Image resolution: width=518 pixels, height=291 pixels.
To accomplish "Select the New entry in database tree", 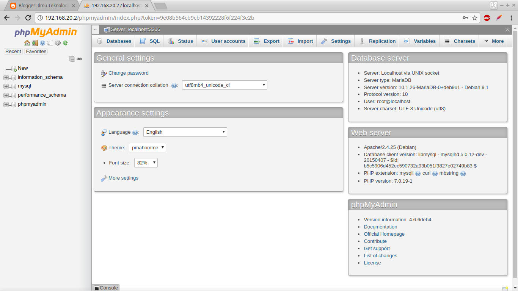I will [x=23, y=68].
